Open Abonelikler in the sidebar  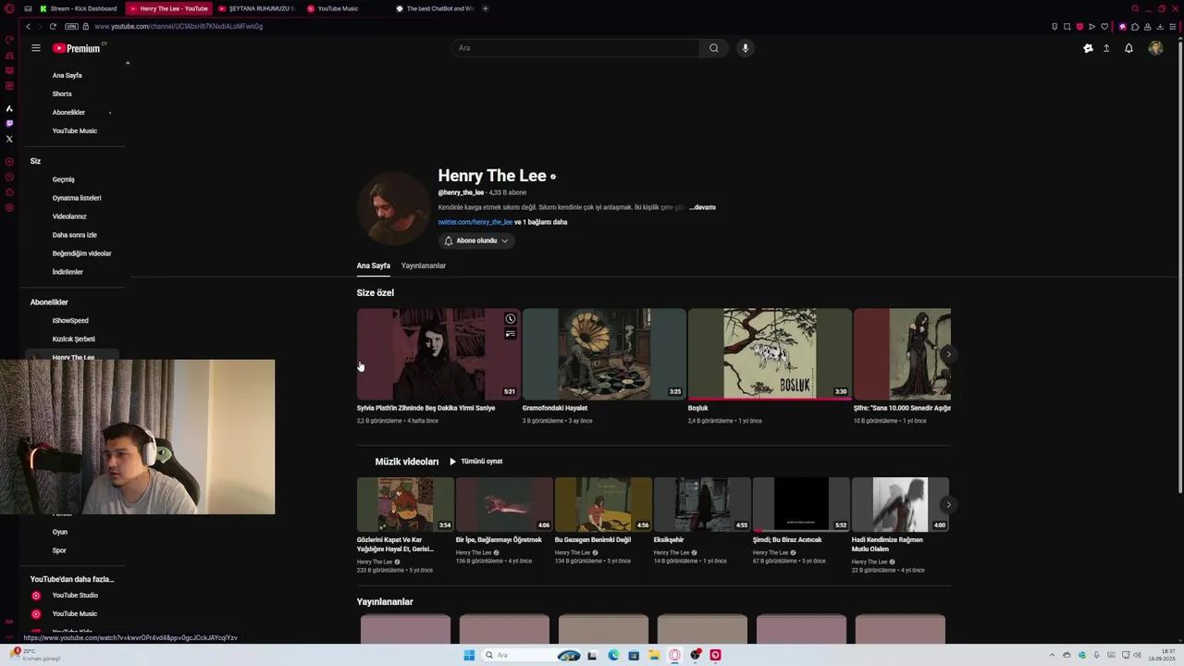click(68, 112)
